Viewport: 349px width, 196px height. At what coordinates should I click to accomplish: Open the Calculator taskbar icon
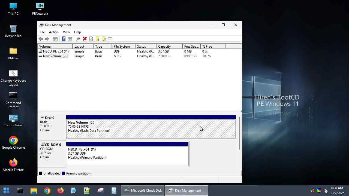114,191
